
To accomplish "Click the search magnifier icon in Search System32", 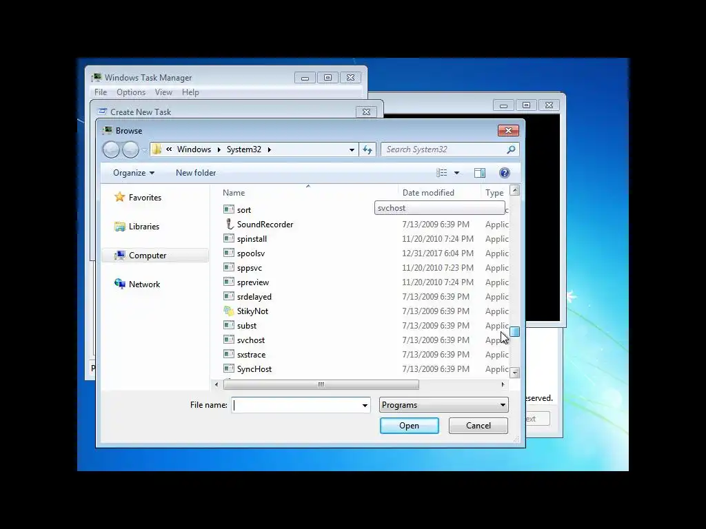I will pos(511,149).
